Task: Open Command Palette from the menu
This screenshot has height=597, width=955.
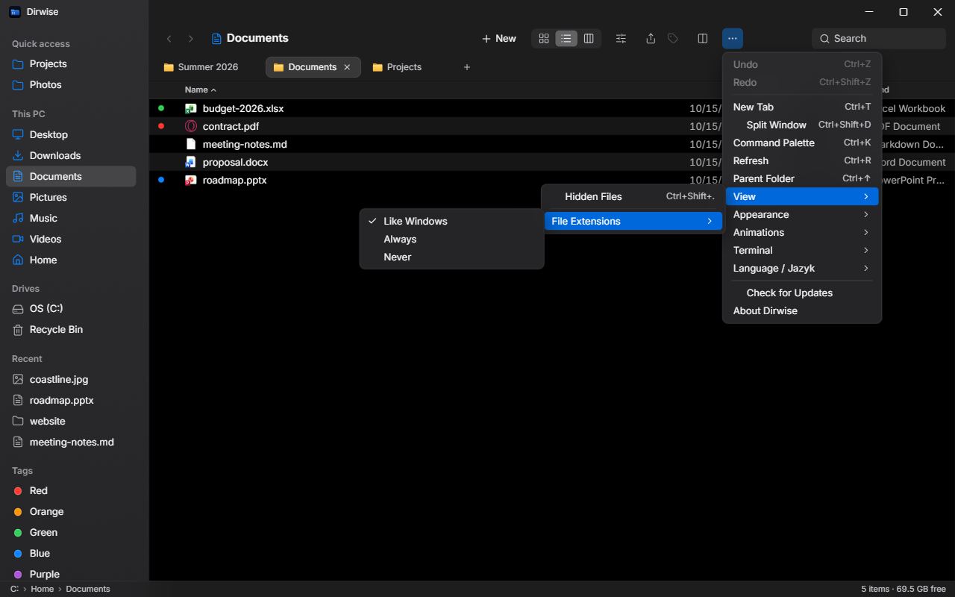Action: point(802,143)
